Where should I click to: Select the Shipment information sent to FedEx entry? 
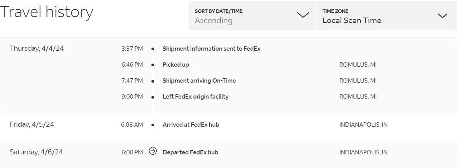[x=211, y=49]
